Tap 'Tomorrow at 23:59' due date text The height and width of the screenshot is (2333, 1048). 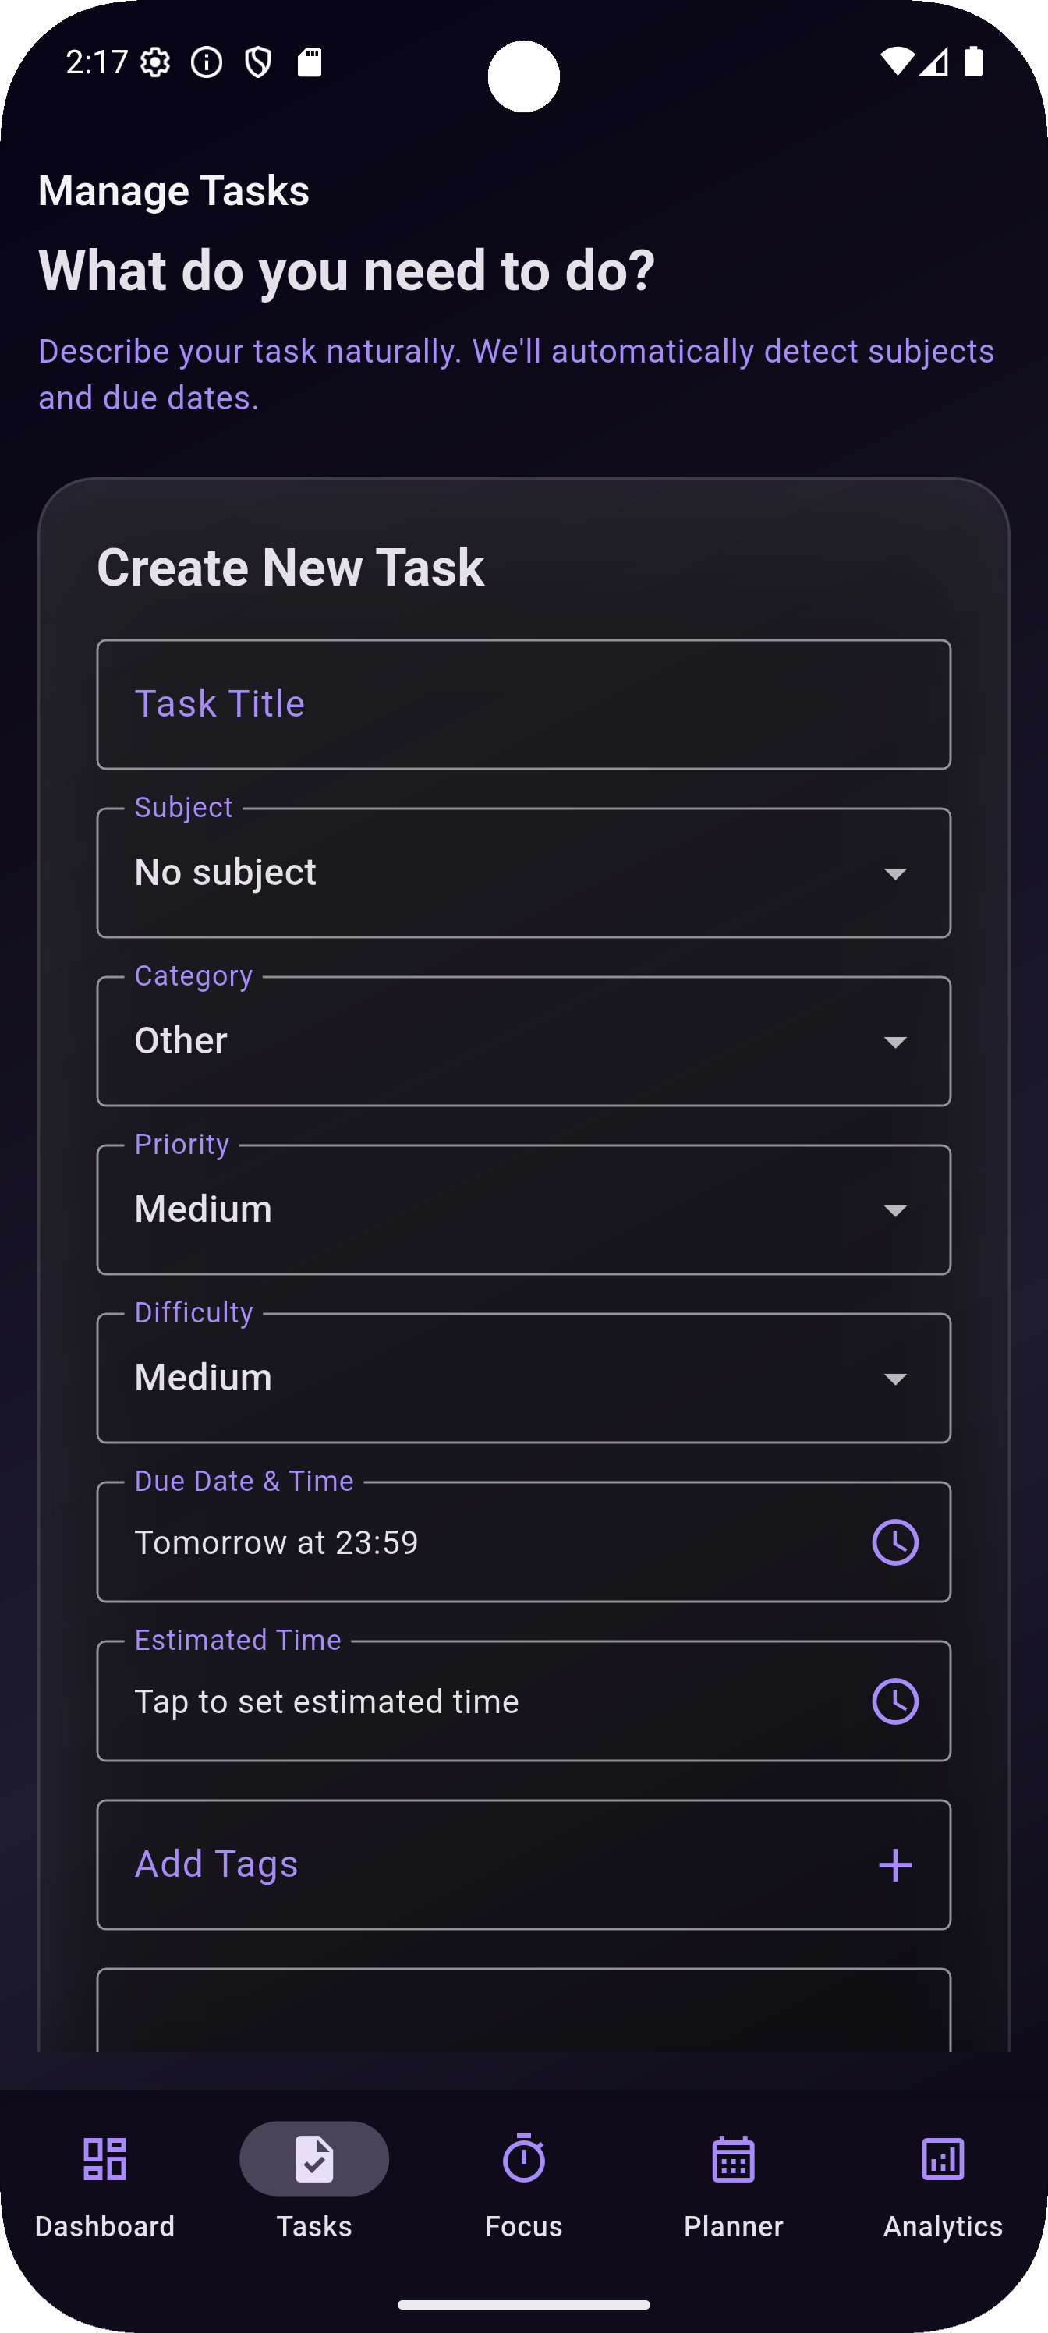point(276,1542)
